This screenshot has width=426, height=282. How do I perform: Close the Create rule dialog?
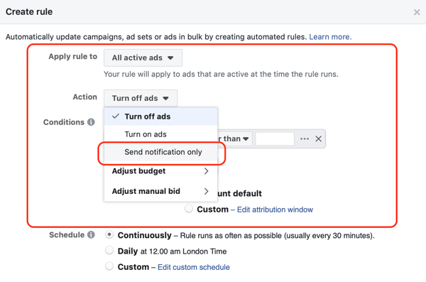[x=417, y=12]
